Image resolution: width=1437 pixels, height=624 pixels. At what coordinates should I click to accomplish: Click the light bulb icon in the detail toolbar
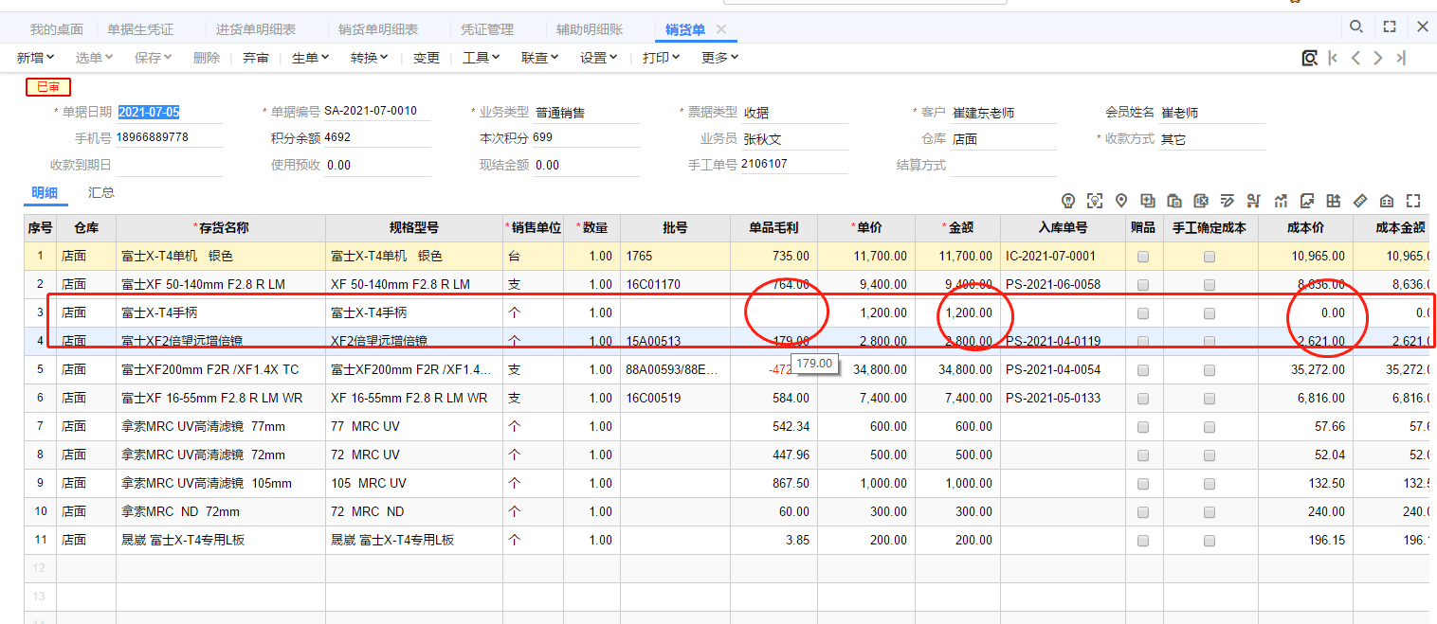pyautogui.click(x=1068, y=201)
